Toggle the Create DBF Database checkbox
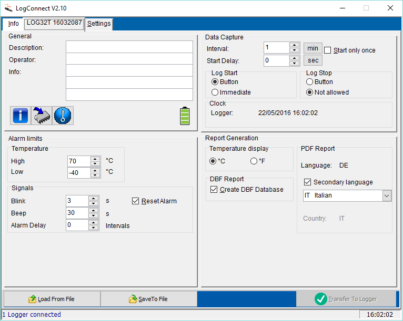The height and width of the screenshot is (321, 403). coord(214,190)
